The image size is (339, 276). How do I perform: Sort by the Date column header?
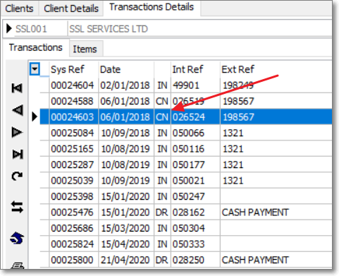click(x=126, y=69)
